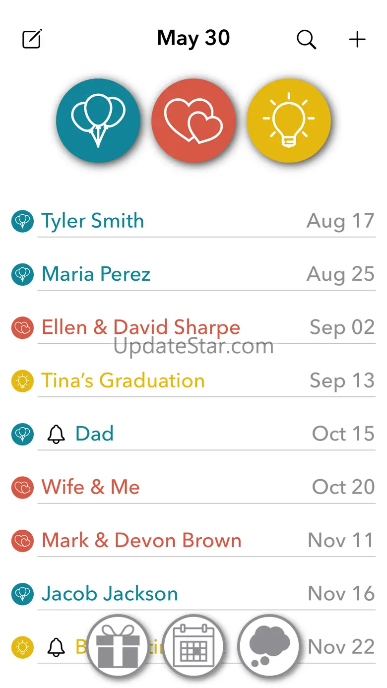
Task: Click the bell reminder icon beside Dad
Action: click(56, 434)
